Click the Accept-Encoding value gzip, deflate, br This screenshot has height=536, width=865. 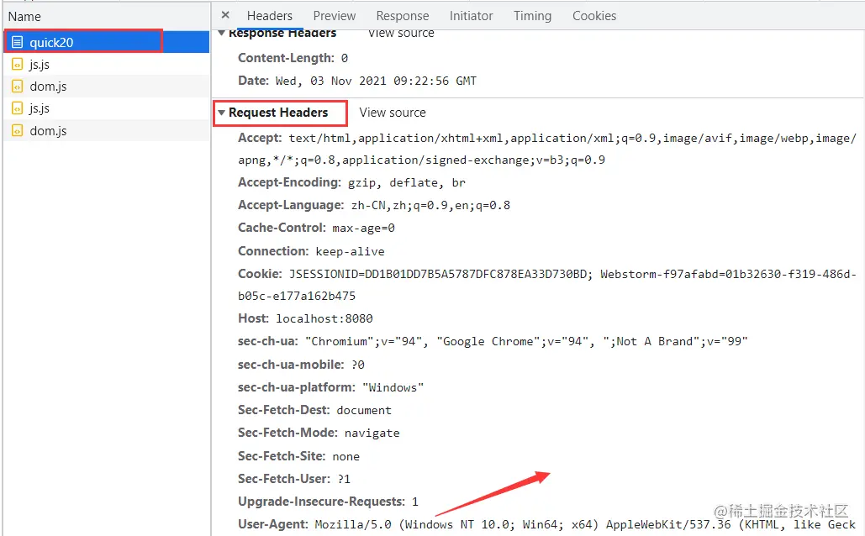point(407,182)
